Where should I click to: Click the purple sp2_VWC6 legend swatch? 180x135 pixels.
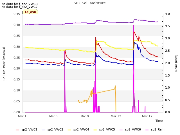coord(121,130)
